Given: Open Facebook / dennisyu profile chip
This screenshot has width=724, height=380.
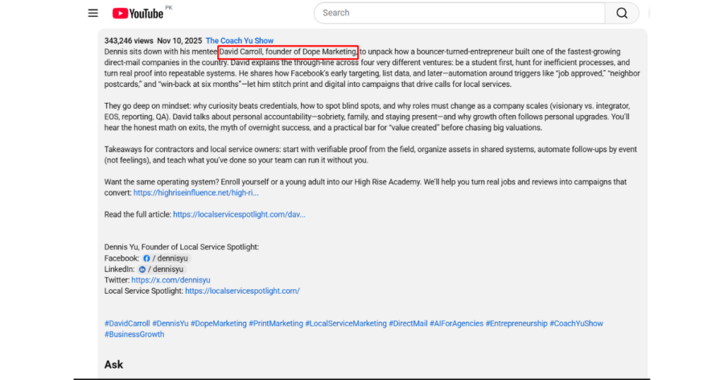Looking at the screenshot, I should click(x=166, y=259).
